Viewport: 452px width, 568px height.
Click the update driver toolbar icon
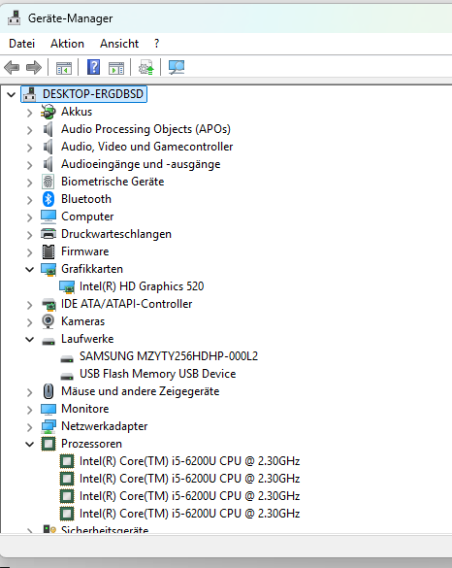tap(146, 67)
